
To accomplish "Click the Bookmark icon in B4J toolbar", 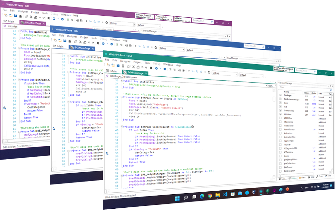I will pyautogui.click(x=48, y=18).
